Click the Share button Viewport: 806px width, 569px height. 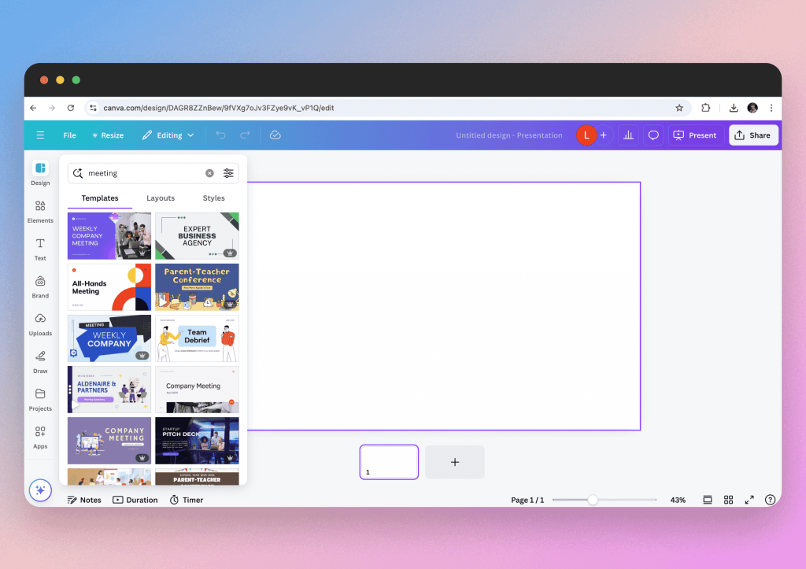(753, 135)
